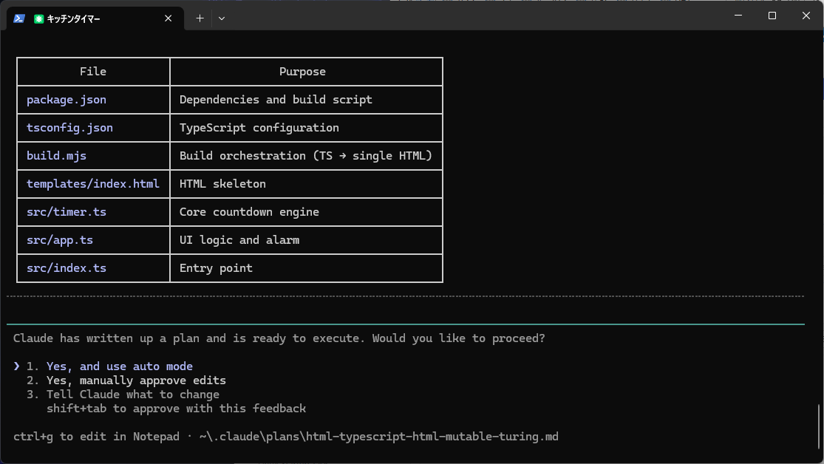The height and width of the screenshot is (464, 824).
Task: Choose 'Yes, and use auto mode'
Action: pyautogui.click(x=119, y=366)
